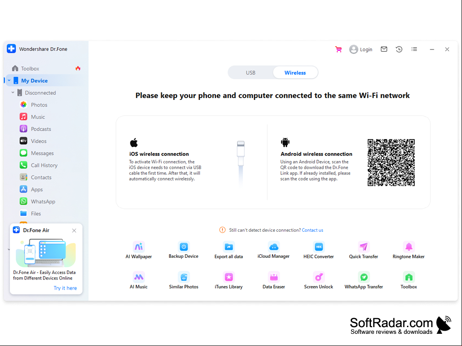Image resolution: width=462 pixels, height=346 pixels.
Task: Click the Wondershare Dr.Fone logo
Action: click(x=11, y=49)
